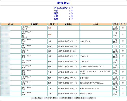
Task: Select the checkbox in the row with the PC-only destination
Action: 123,46
